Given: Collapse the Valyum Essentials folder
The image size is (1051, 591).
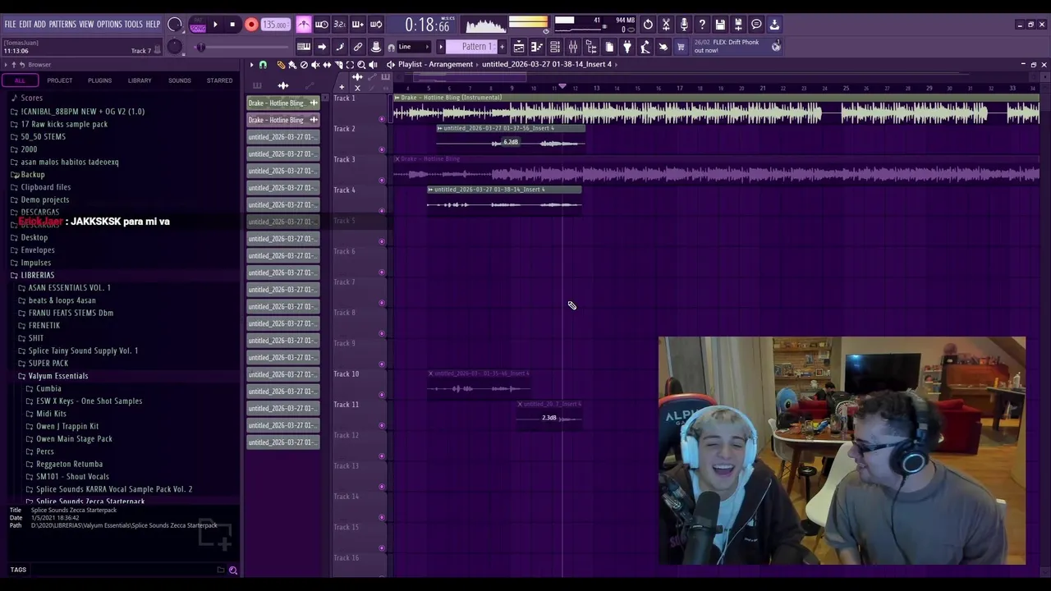Looking at the screenshot, I should (57, 376).
